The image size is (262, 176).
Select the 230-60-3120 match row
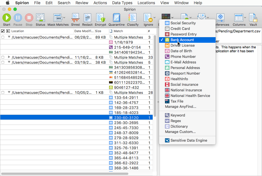point(76,118)
